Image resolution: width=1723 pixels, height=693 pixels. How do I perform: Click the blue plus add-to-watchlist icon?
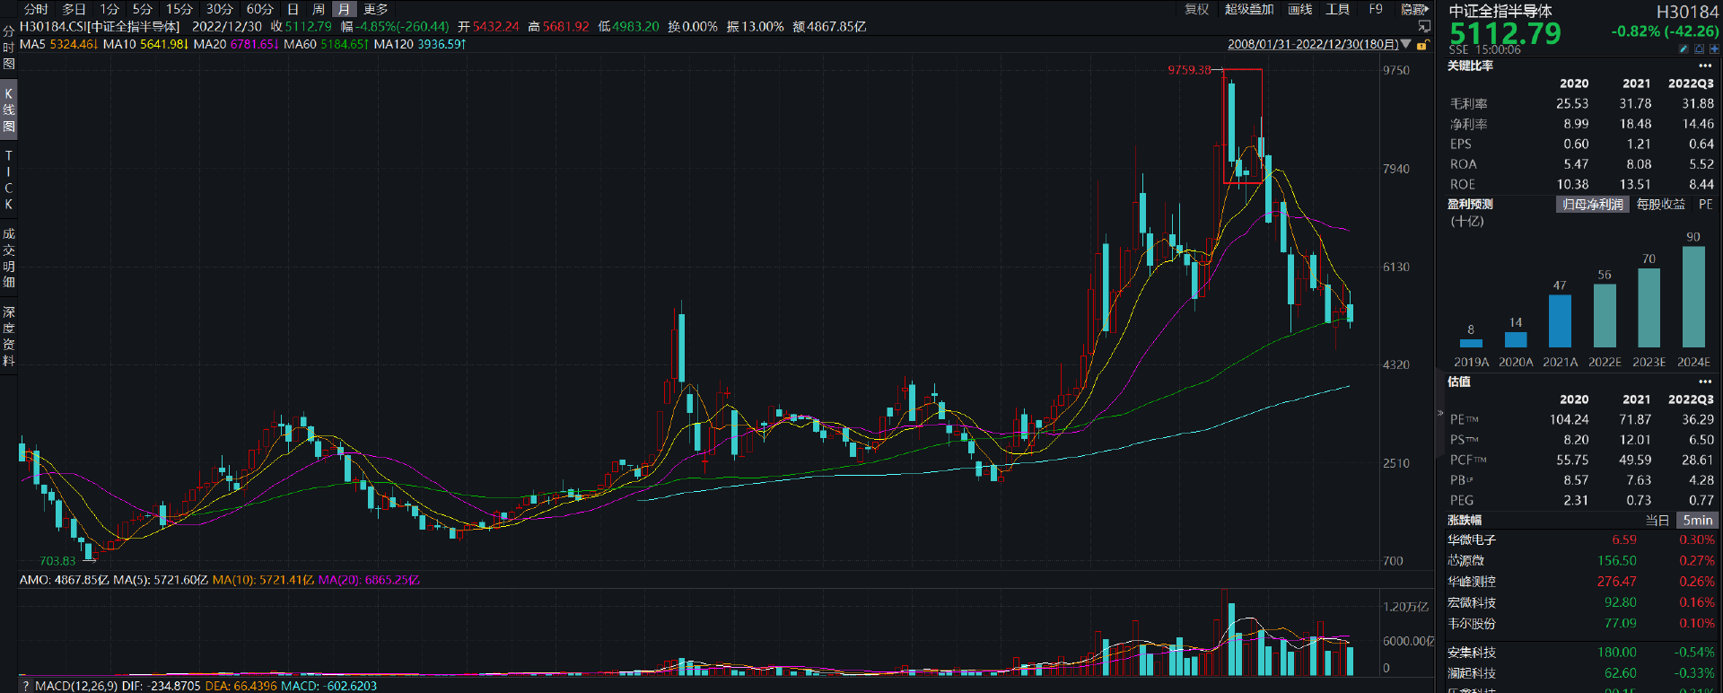click(x=1714, y=49)
